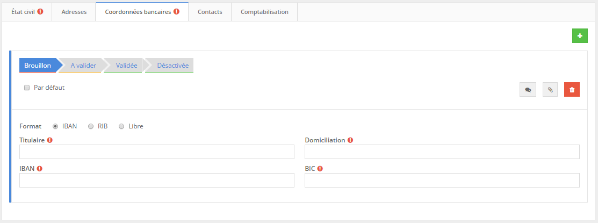
Task: Select the Libre format radio button
Action: 121,126
